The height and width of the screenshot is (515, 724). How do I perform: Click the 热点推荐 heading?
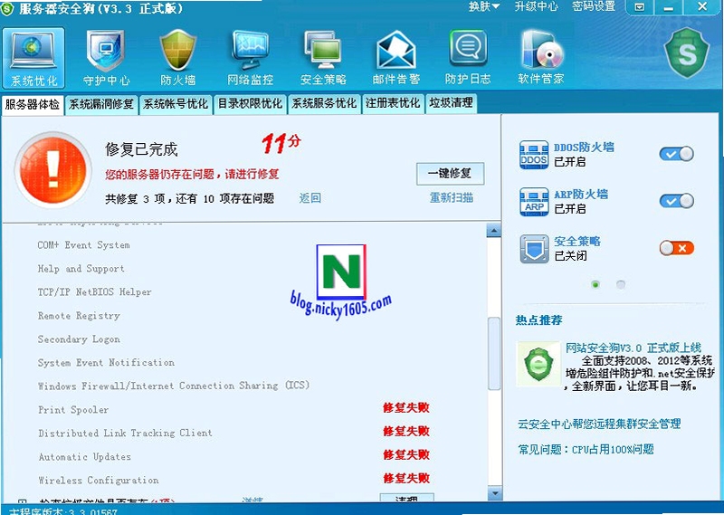point(538,320)
